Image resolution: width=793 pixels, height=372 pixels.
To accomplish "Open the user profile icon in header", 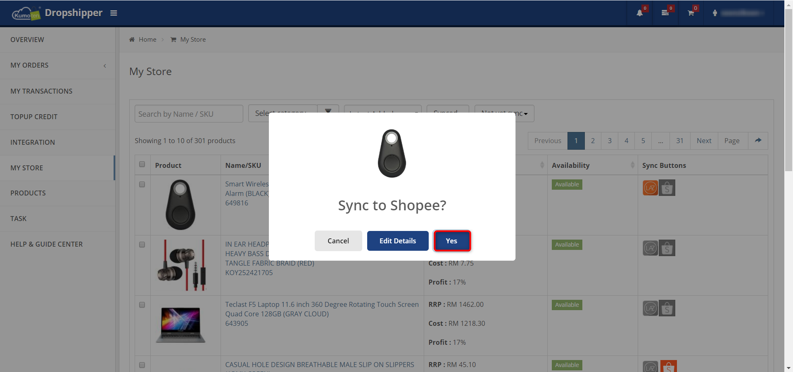I will 715,13.
